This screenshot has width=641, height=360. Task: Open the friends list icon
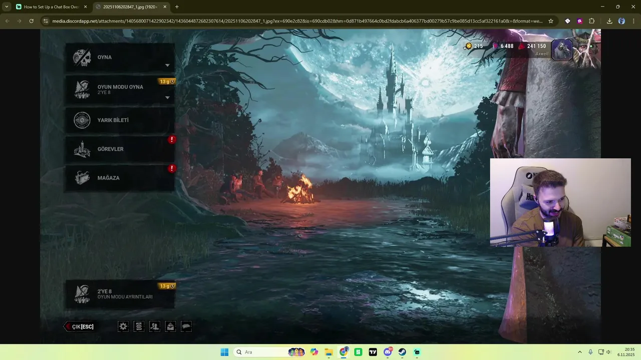pyautogui.click(x=155, y=326)
